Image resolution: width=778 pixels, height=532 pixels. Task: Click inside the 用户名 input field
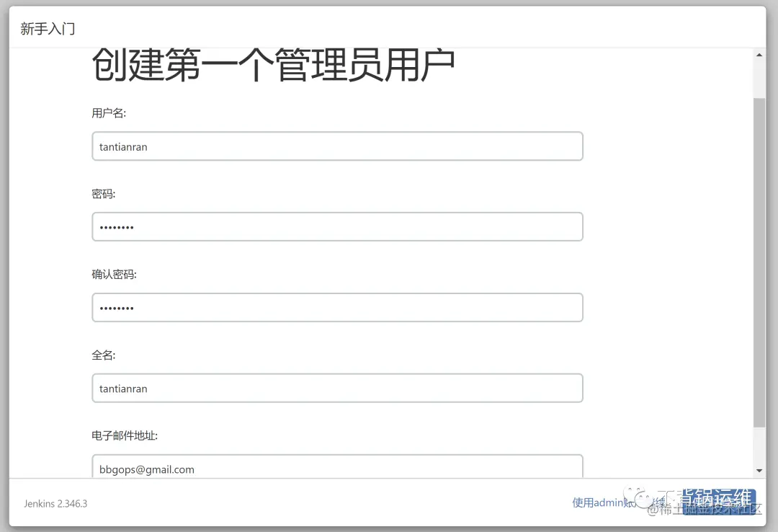(337, 146)
